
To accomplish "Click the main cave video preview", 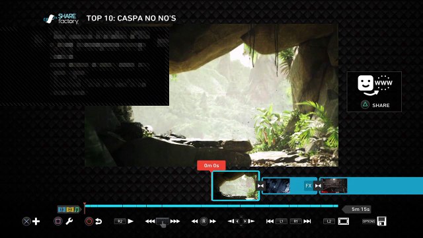I will 211,95.
